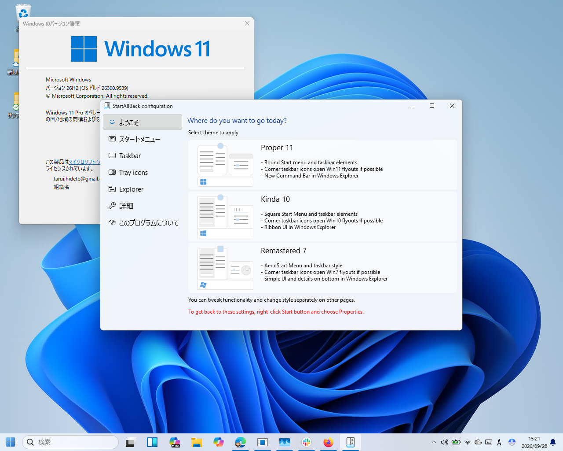The height and width of the screenshot is (451, 563).
Task: Toggle the IME input mode 'A' indicator
Action: pyautogui.click(x=499, y=442)
